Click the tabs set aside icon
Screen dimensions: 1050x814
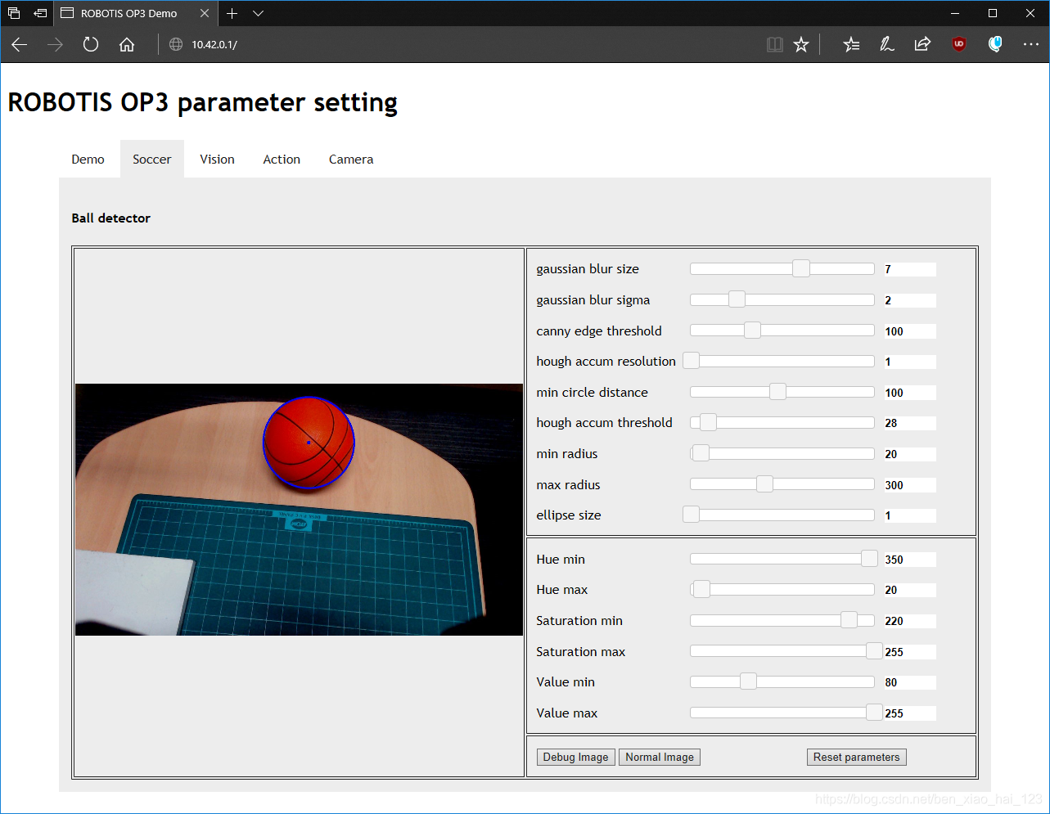(14, 13)
